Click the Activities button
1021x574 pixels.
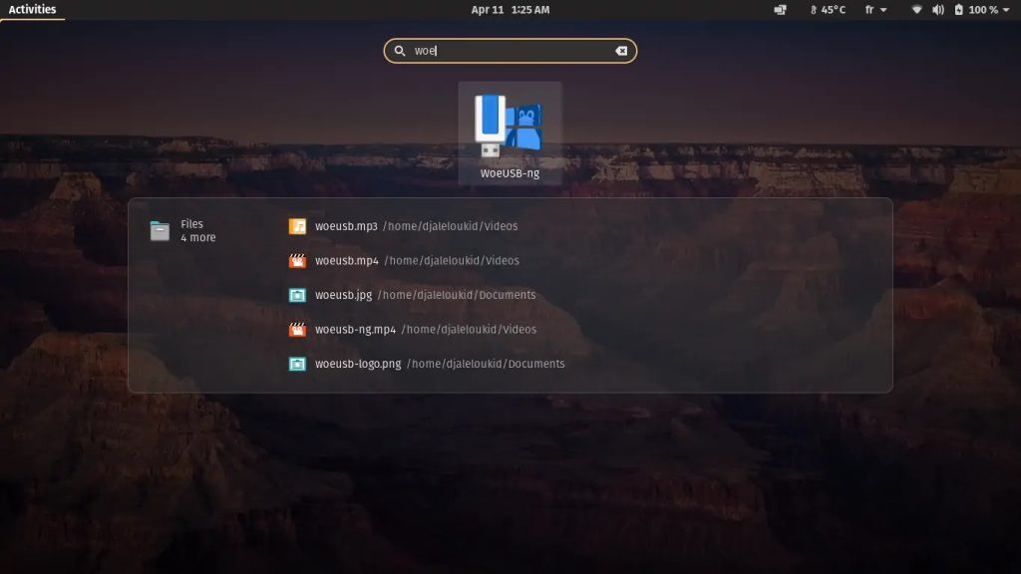coord(32,10)
